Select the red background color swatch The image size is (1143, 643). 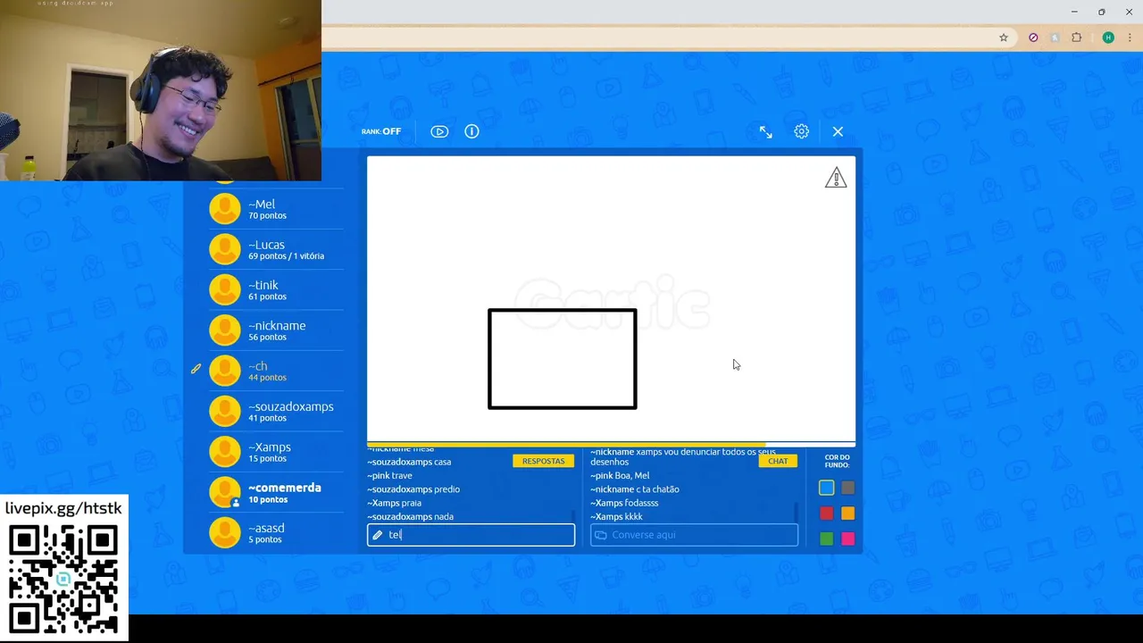827,514
